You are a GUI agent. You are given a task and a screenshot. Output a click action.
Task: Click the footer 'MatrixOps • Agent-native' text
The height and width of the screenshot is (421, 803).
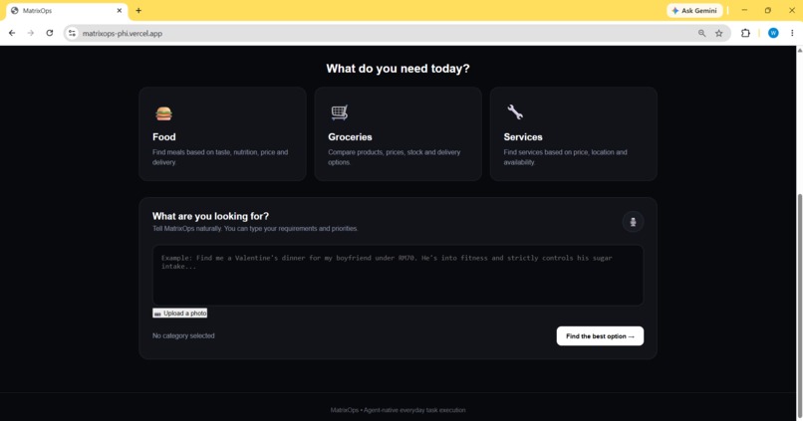tap(398, 410)
